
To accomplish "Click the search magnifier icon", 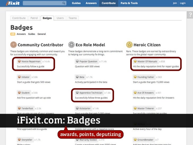I will [64, 3].
